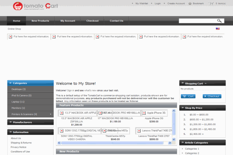
Task: Click the TomatoCart logo
Action: 33,6
